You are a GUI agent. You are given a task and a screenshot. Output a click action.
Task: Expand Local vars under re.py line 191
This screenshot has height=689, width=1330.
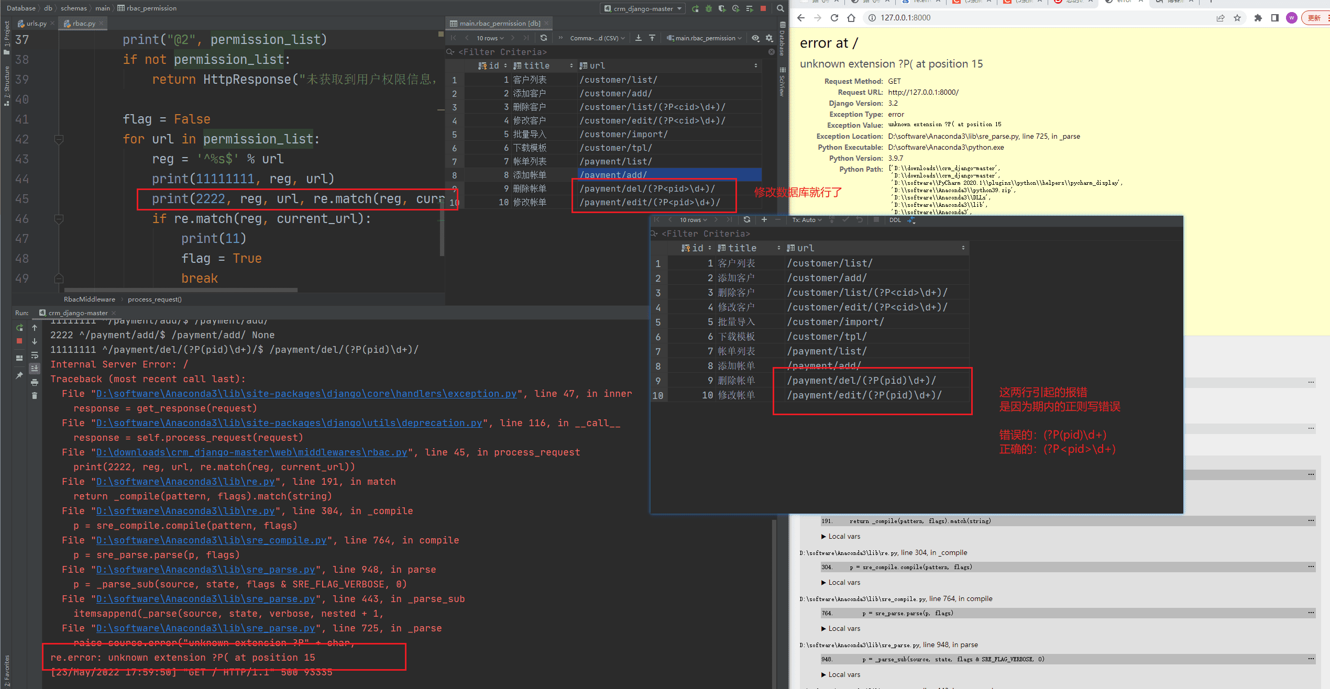click(841, 536)
